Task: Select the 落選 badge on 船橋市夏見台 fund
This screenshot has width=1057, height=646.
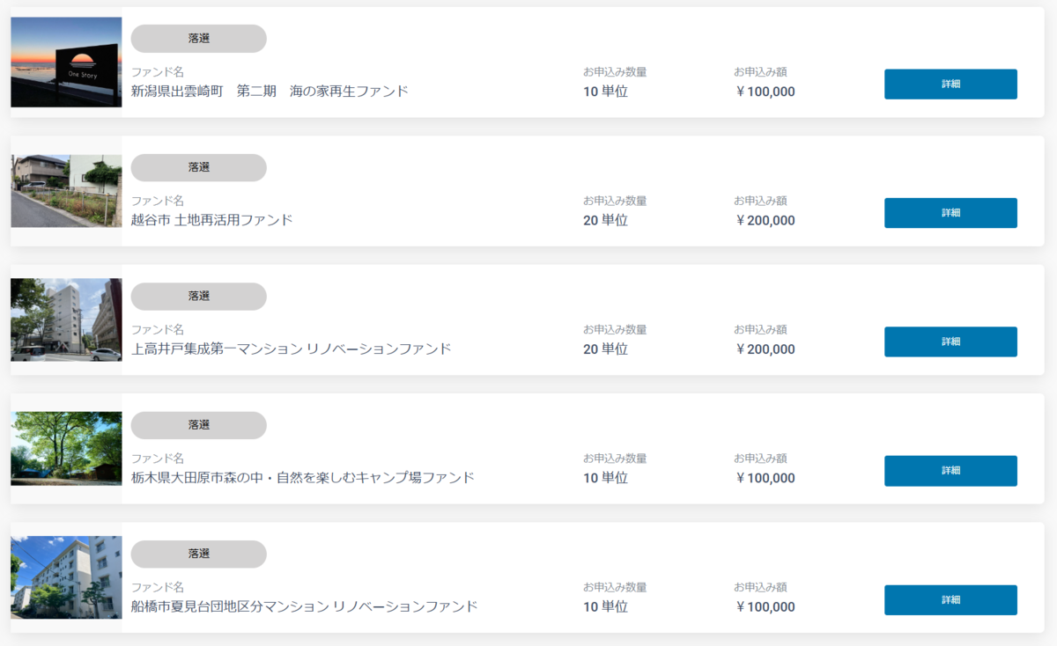Action: pos(199,554)
